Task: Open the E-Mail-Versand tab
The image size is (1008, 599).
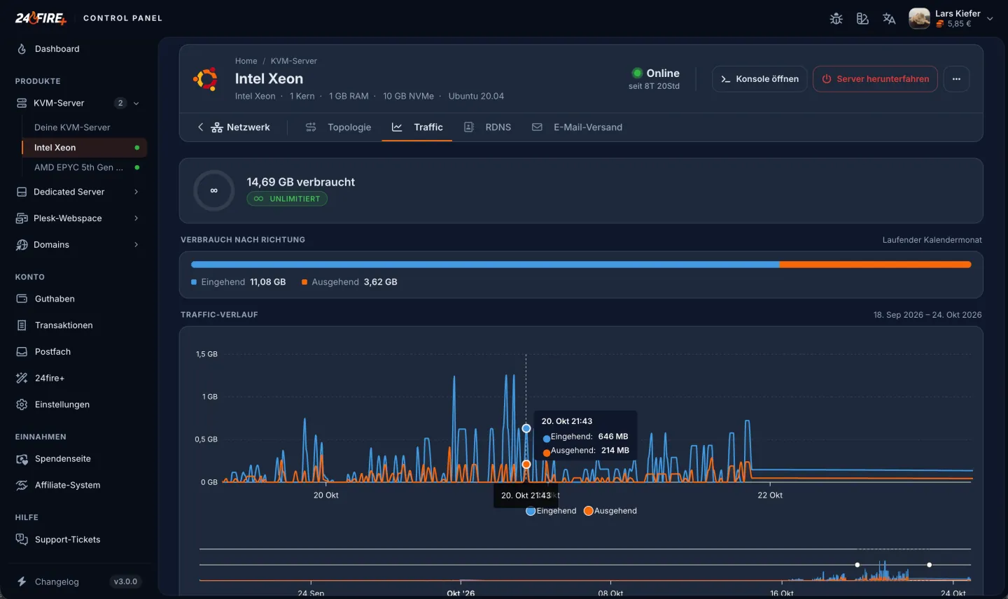Action: tap(577, 127)
